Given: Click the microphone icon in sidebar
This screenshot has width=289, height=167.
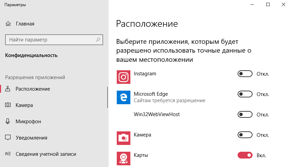Looking at the screenshot, I should point(8,122).
